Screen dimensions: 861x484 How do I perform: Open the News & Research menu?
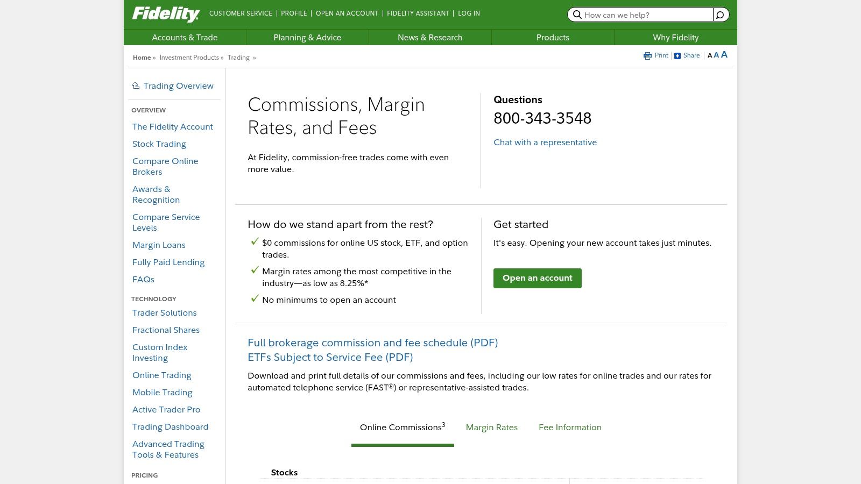[430, 37]
